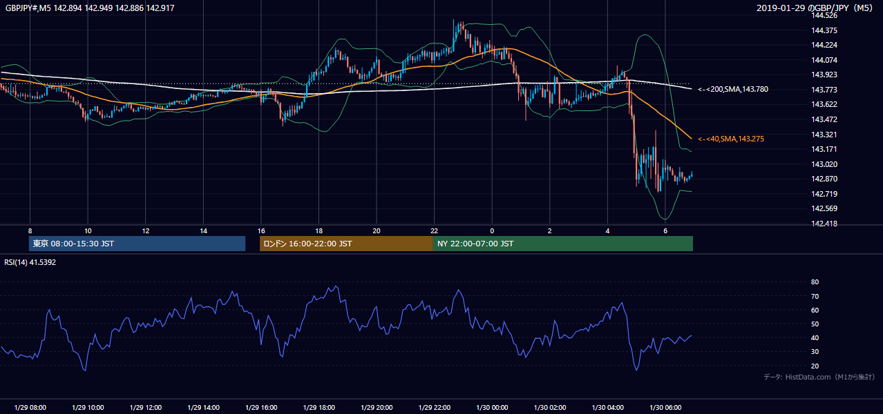This screenshot has height=414, width=883.
Task: Click the HistData.com data source credit
Action: [x=819, y=377]
